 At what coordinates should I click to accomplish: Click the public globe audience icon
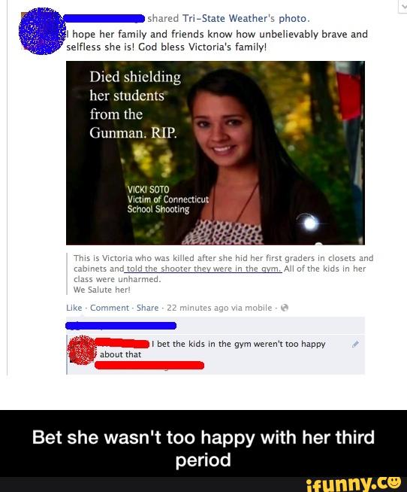[285, 308]
